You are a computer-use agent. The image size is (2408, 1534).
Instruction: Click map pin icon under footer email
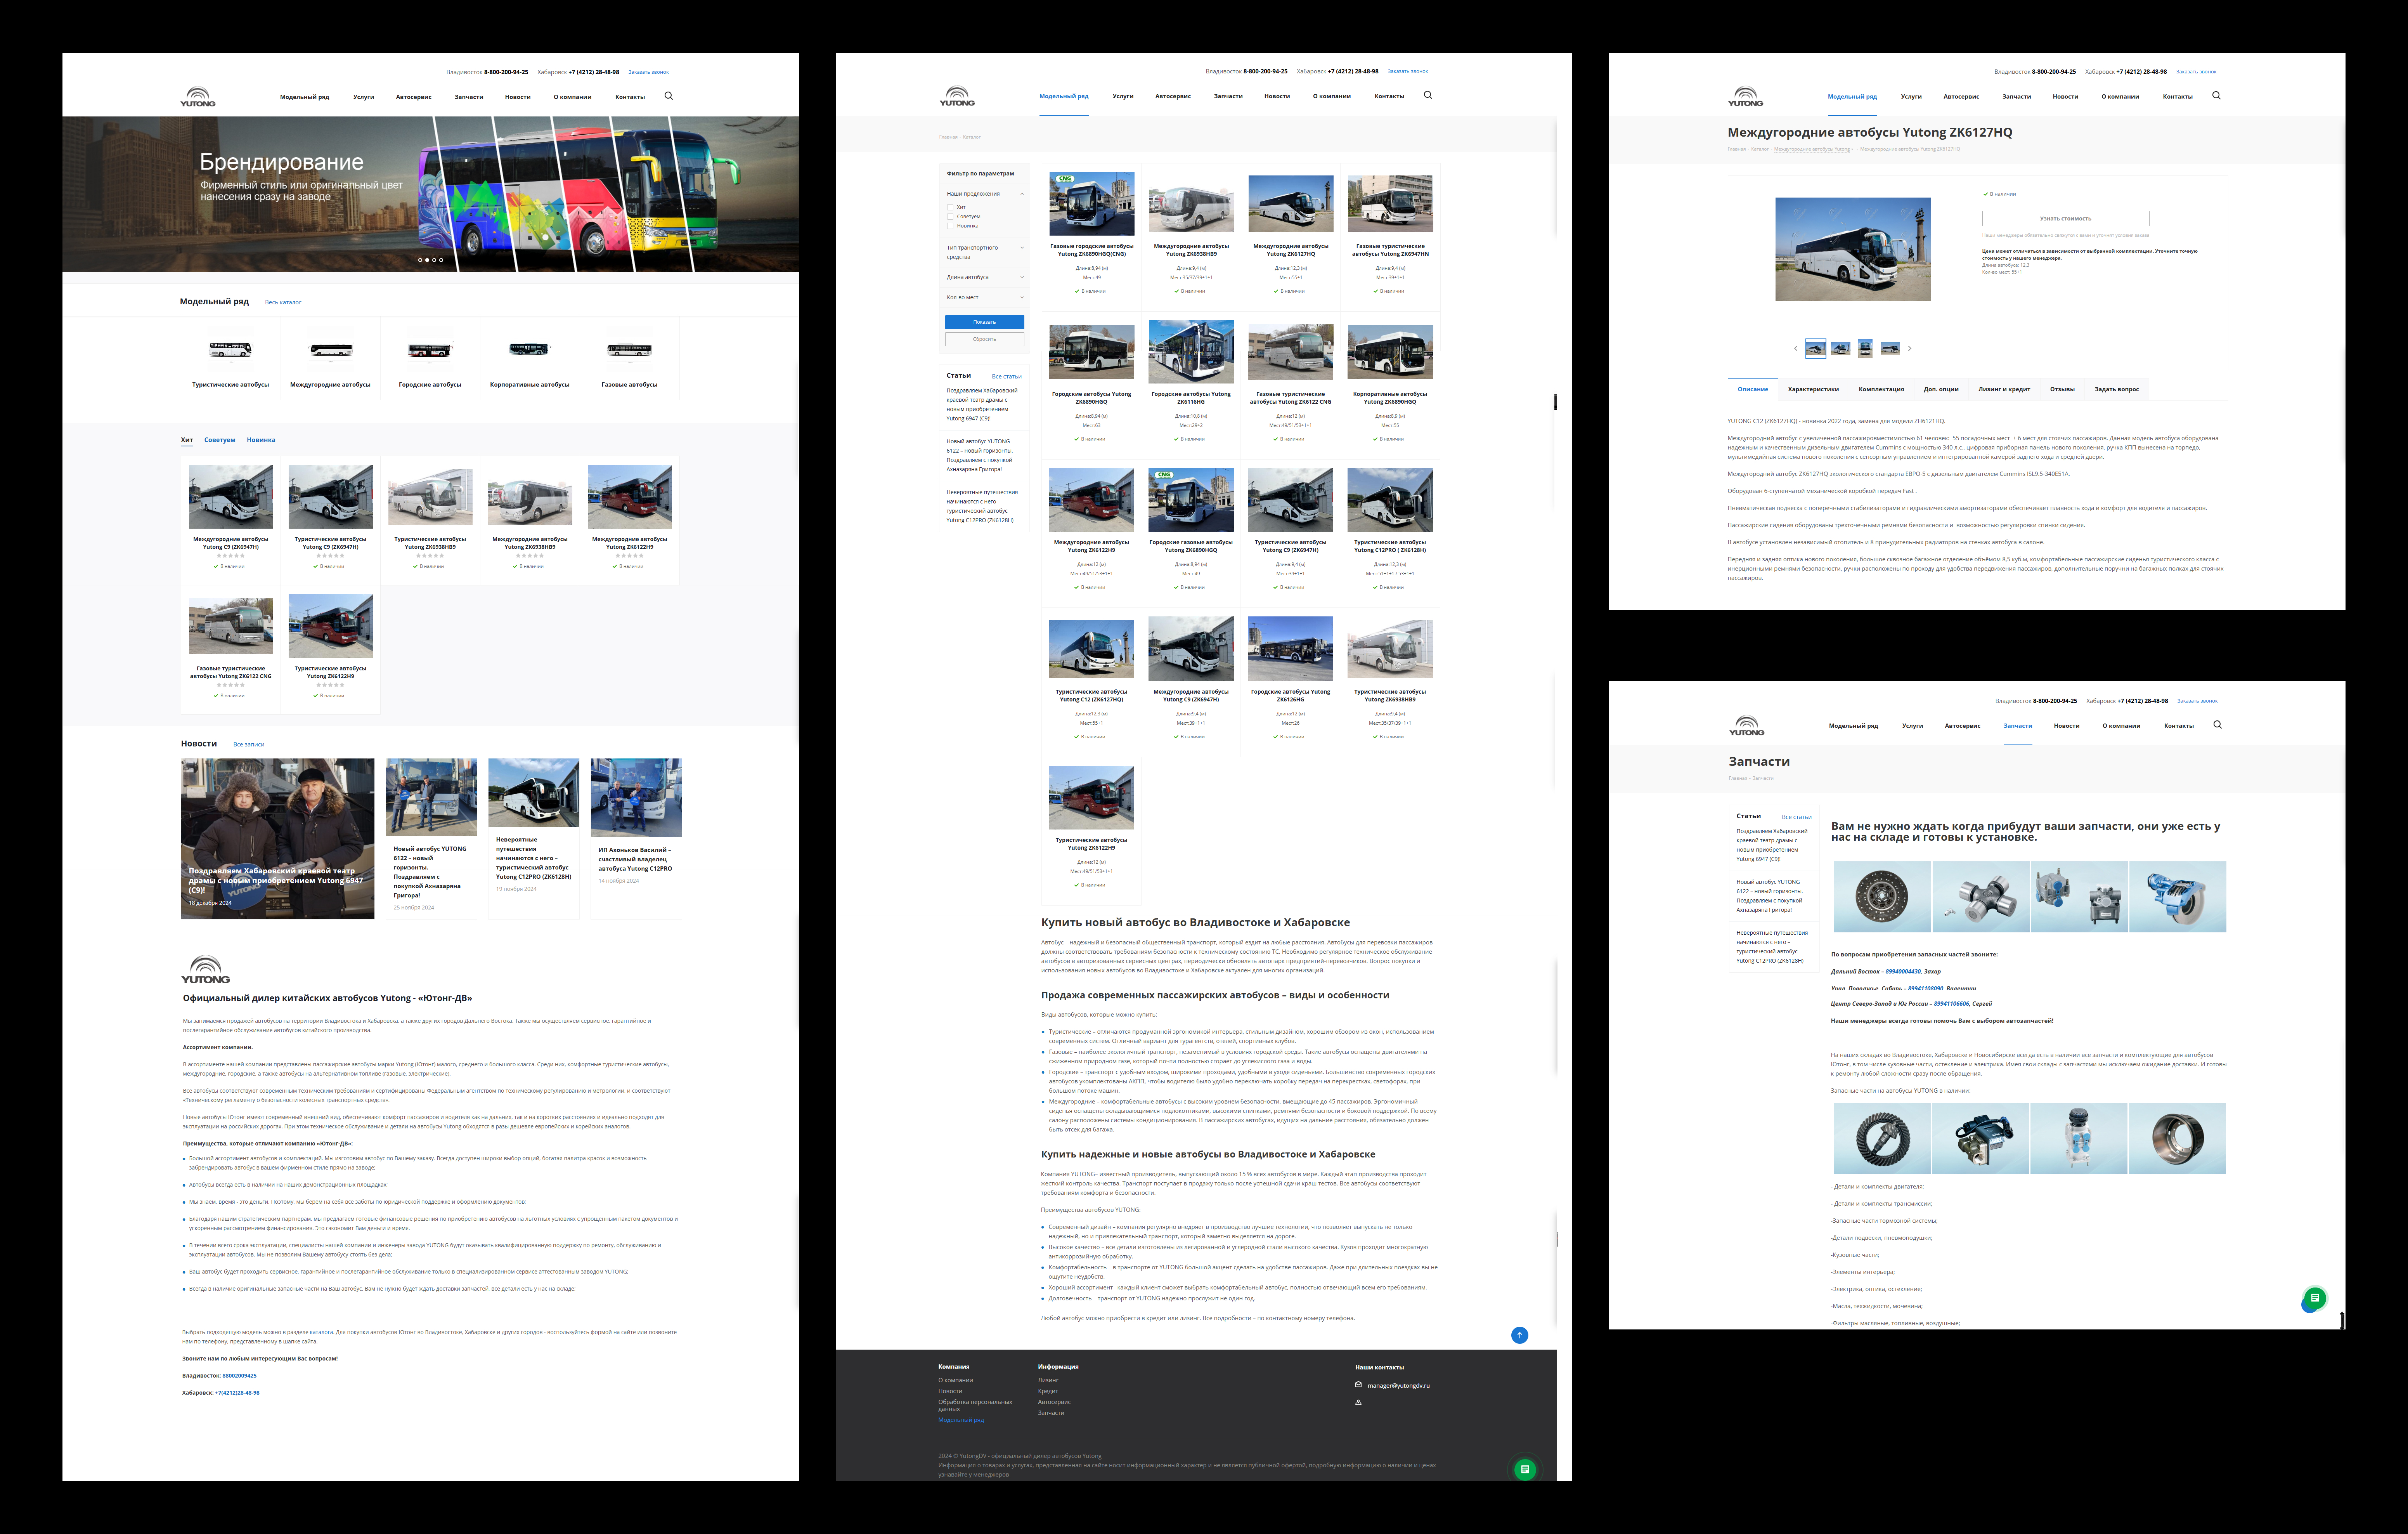(1358, 1402)
